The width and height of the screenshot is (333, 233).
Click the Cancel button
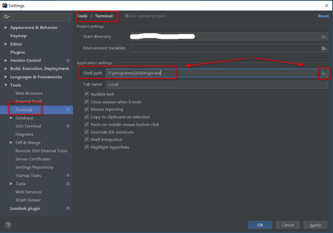tap(288, 225)
